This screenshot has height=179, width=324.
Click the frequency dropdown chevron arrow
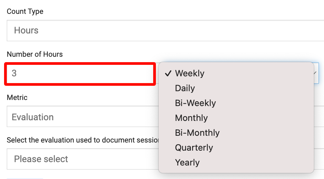[x=316, y=73]
